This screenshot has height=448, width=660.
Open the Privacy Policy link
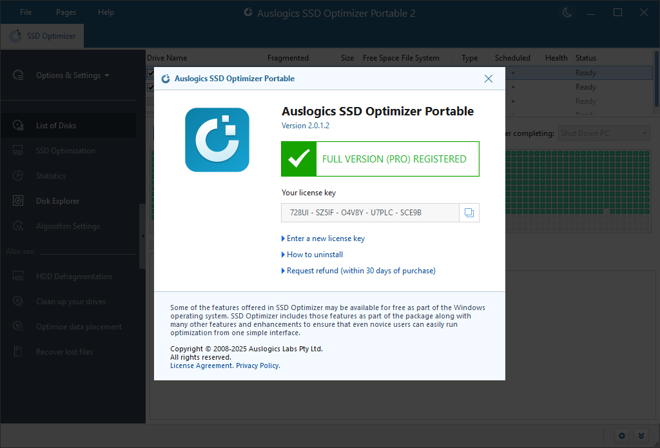[x=257, y=365]
